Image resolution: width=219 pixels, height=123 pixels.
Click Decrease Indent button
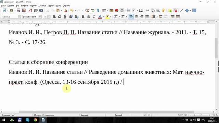pos(178,17)
